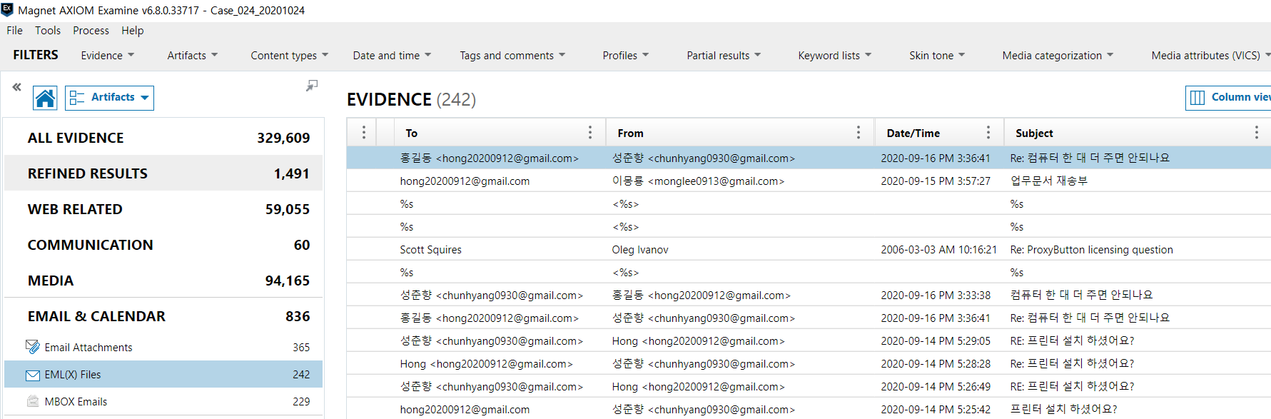This screenshot has height=419, width=1271.
Task: Select WEB RELATED category
Action: (x=163, y=209)
